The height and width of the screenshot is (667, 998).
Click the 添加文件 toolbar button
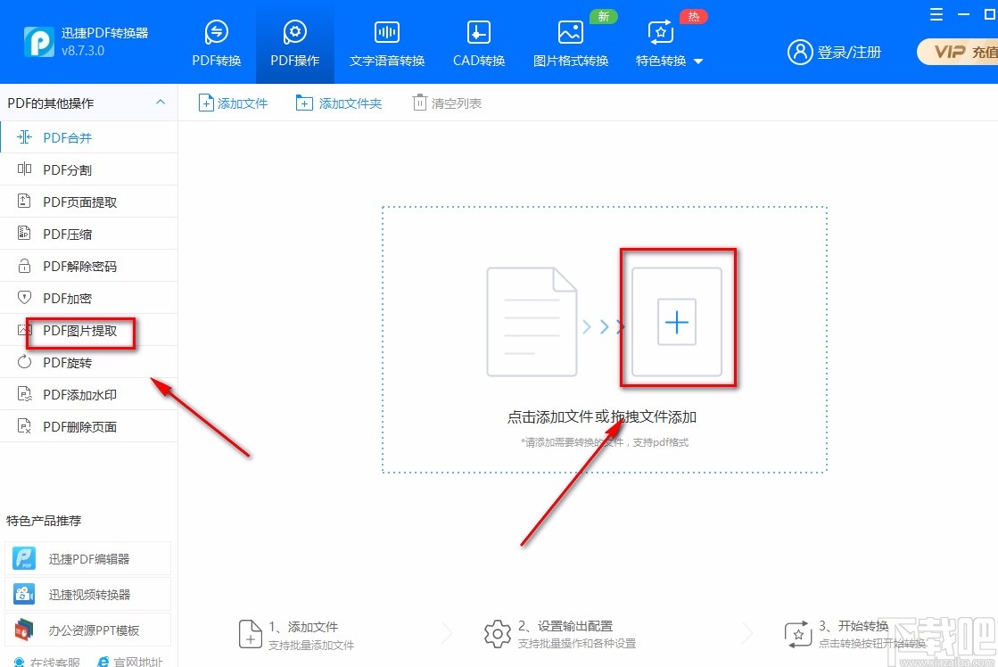pos(233,103)
